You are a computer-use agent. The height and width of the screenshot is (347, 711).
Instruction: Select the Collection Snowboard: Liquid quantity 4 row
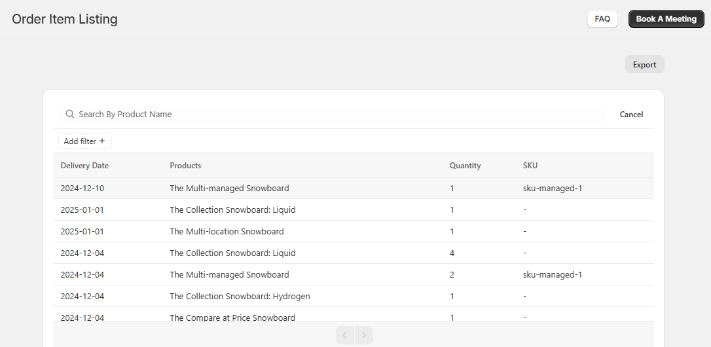coord(232,253)
